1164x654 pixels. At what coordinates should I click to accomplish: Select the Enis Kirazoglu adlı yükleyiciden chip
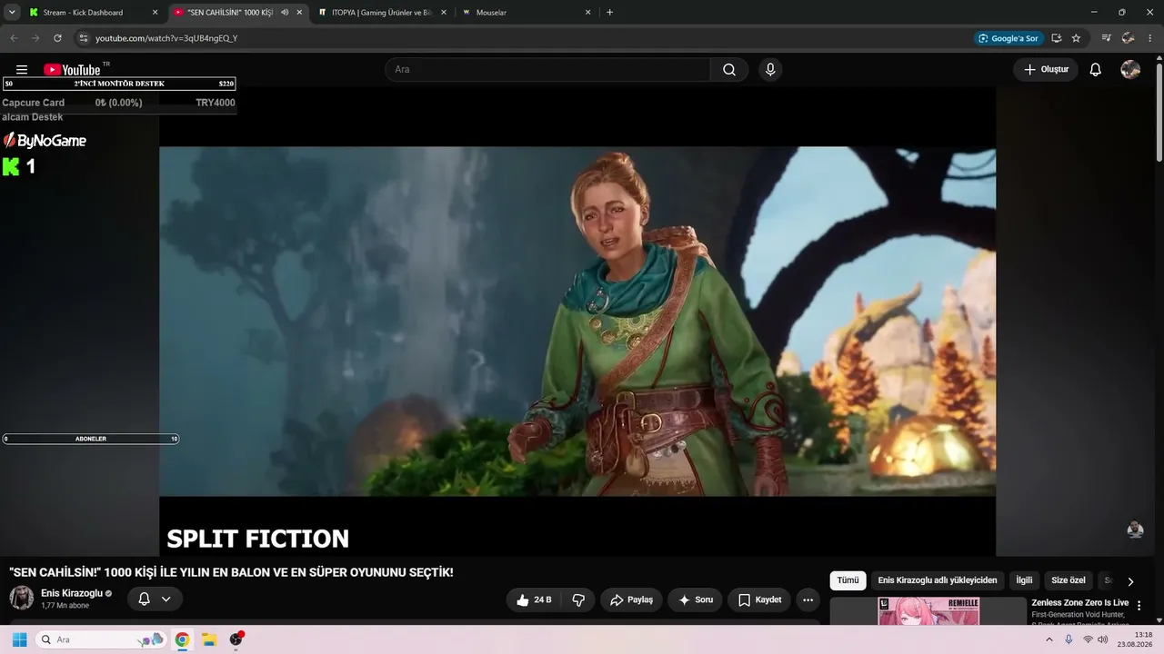(938, 580)
